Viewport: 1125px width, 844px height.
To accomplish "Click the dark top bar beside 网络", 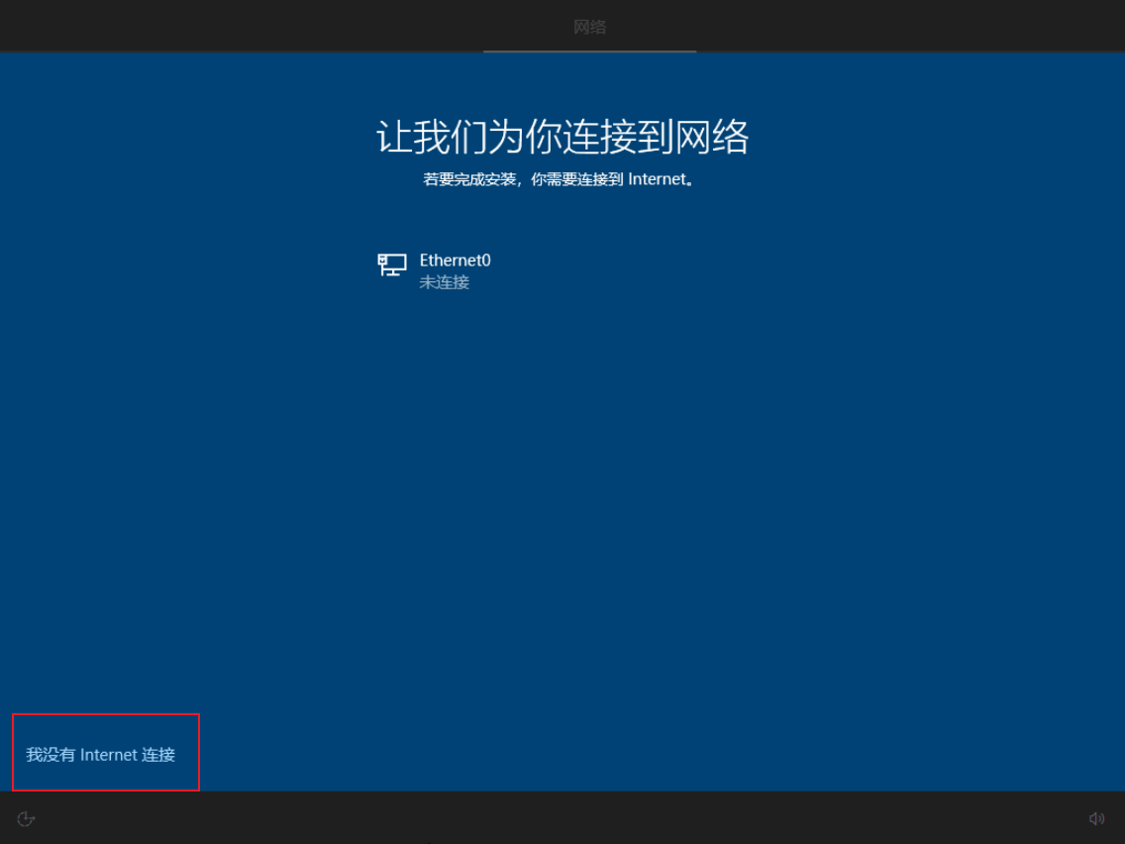I will click(x=287, y=26).
